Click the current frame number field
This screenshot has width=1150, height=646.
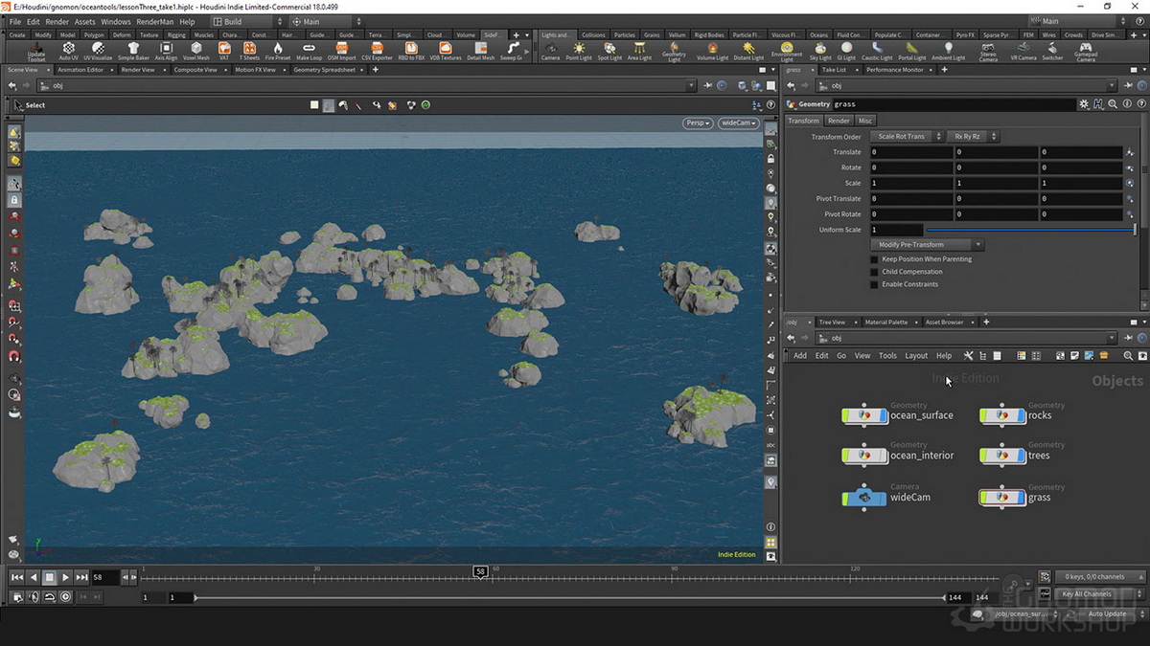(104, 577)
